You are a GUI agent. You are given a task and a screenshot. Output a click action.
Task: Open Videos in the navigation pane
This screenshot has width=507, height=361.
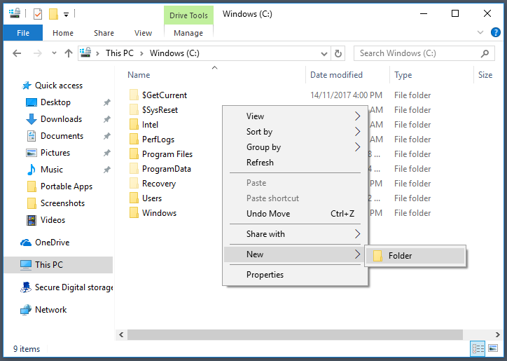click(x=53, y=220)
